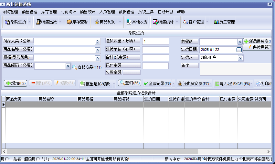
Task: Click the 商品编码 column header
Action: tap(128, 99)
